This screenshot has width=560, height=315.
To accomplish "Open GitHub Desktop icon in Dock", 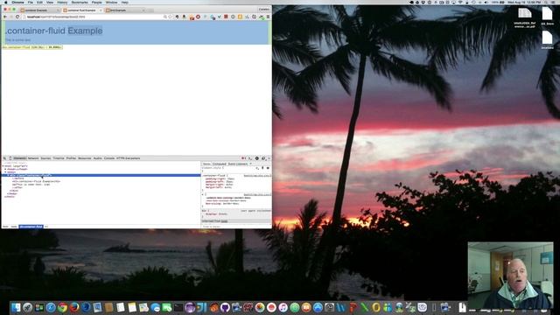I will click(225, 307).
